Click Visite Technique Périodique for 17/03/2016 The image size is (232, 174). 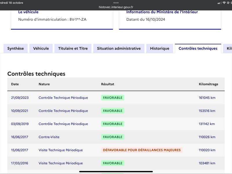(x=61, y=163)
